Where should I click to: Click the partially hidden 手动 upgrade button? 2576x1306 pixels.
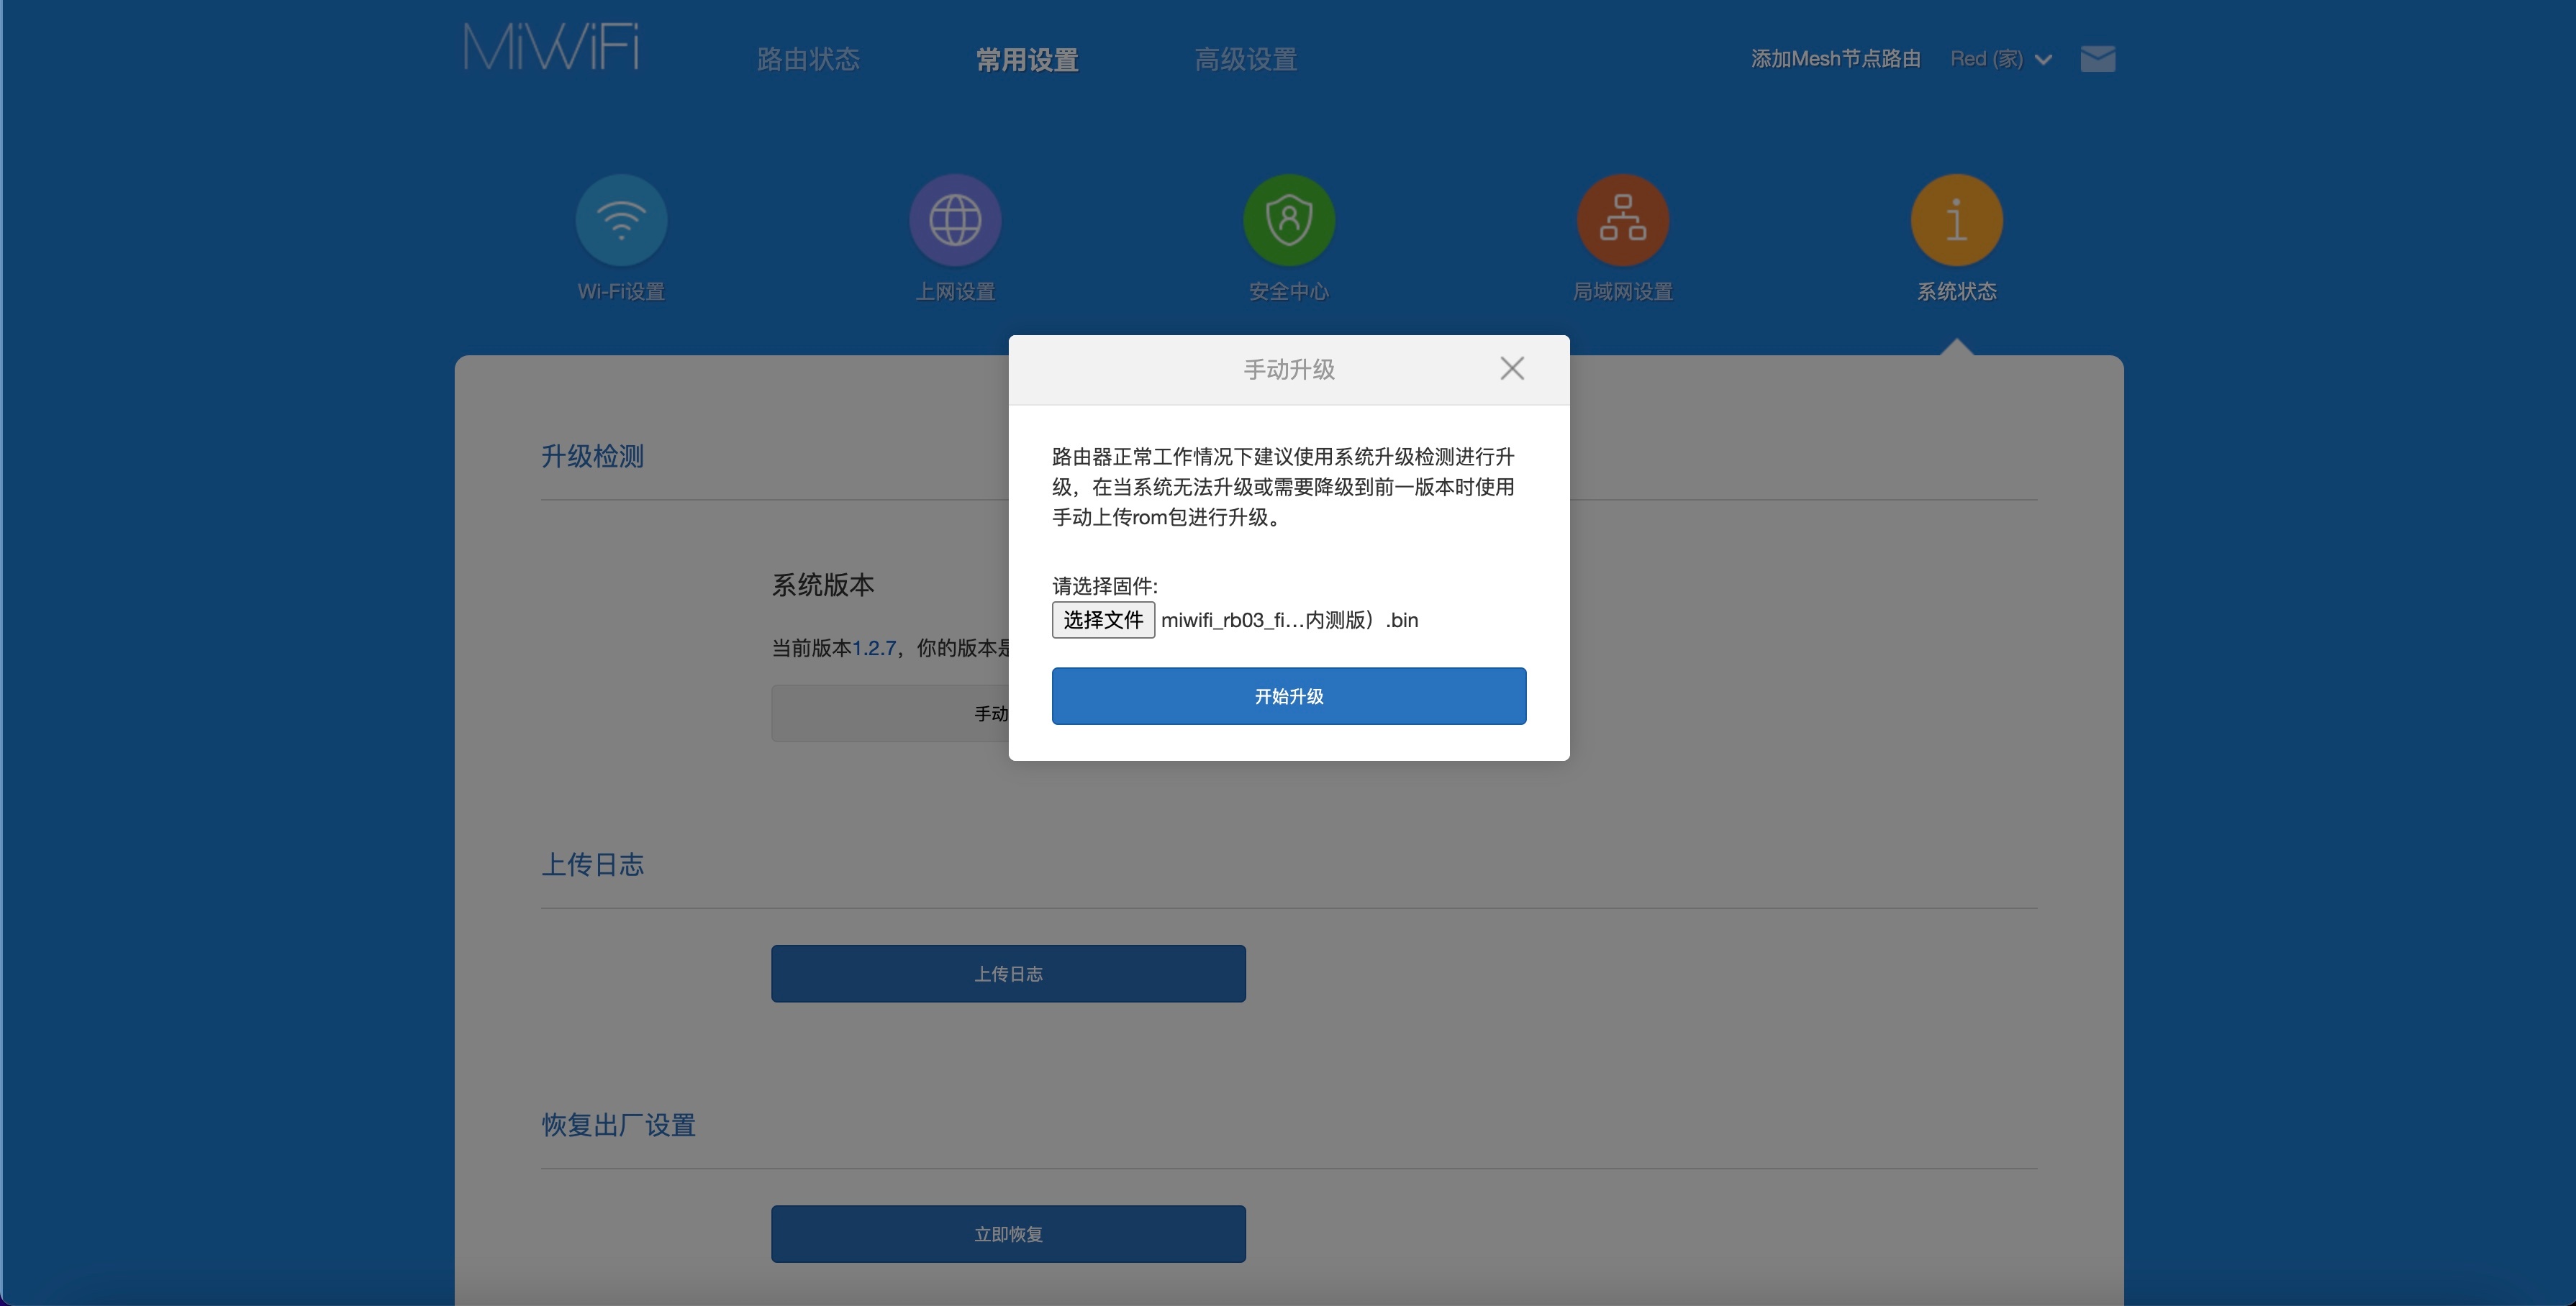pos(890,713)
